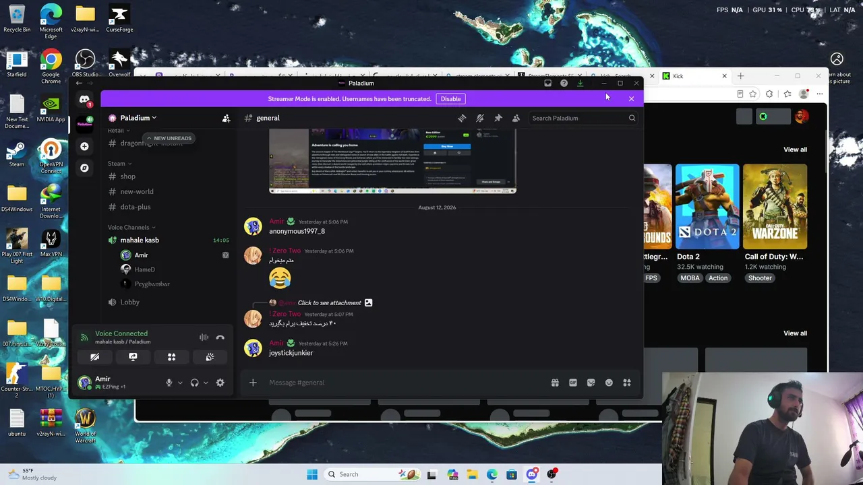The height and width of the screenshot is (485, 863).
Task: Collapse the Steam channel category
Action: tap(119, 163)
